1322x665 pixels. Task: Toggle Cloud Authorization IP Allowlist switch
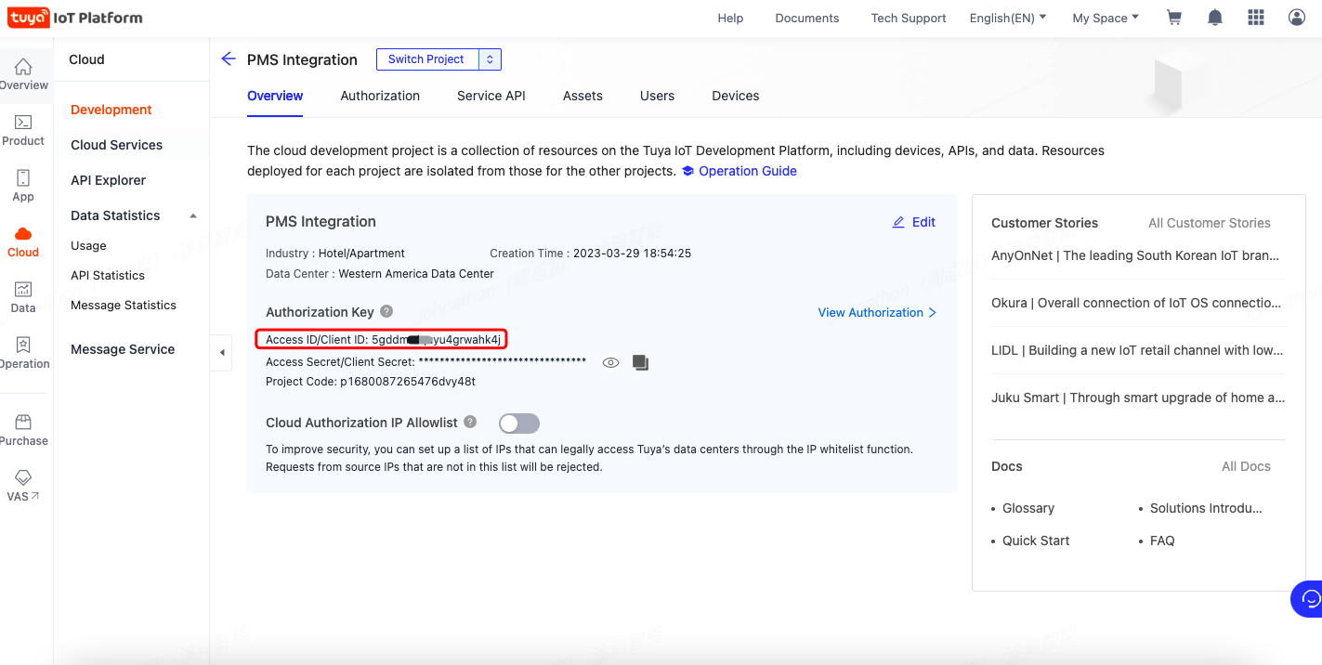click(x=519, y=424)
